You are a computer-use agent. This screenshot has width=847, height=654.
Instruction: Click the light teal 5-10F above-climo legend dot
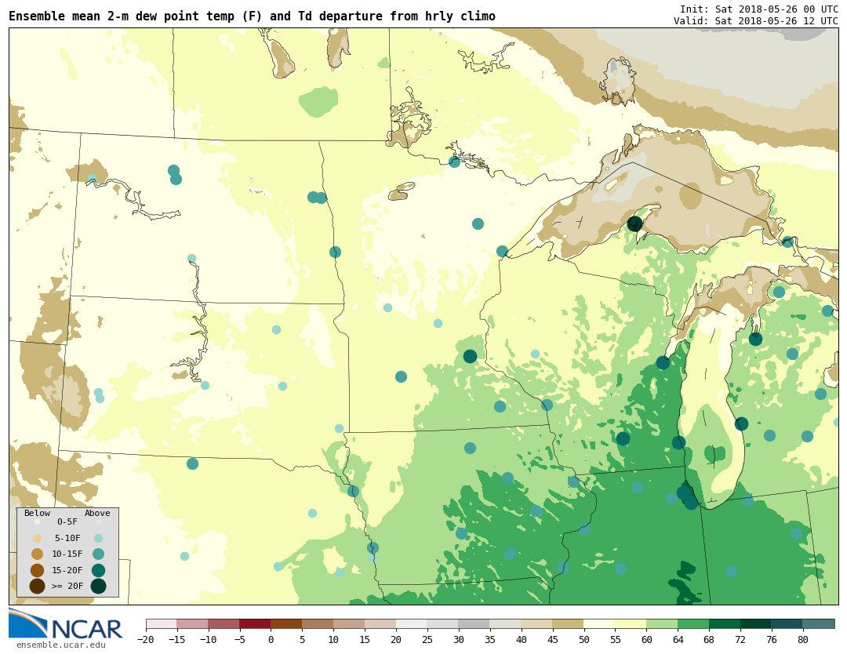tap(98, 538)
